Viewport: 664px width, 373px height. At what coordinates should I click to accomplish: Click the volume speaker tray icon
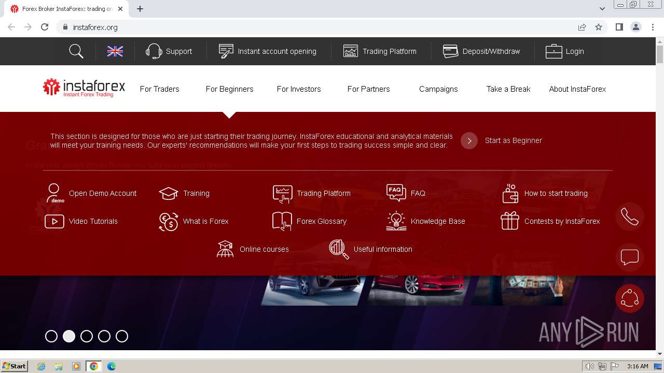pos(590,366)
